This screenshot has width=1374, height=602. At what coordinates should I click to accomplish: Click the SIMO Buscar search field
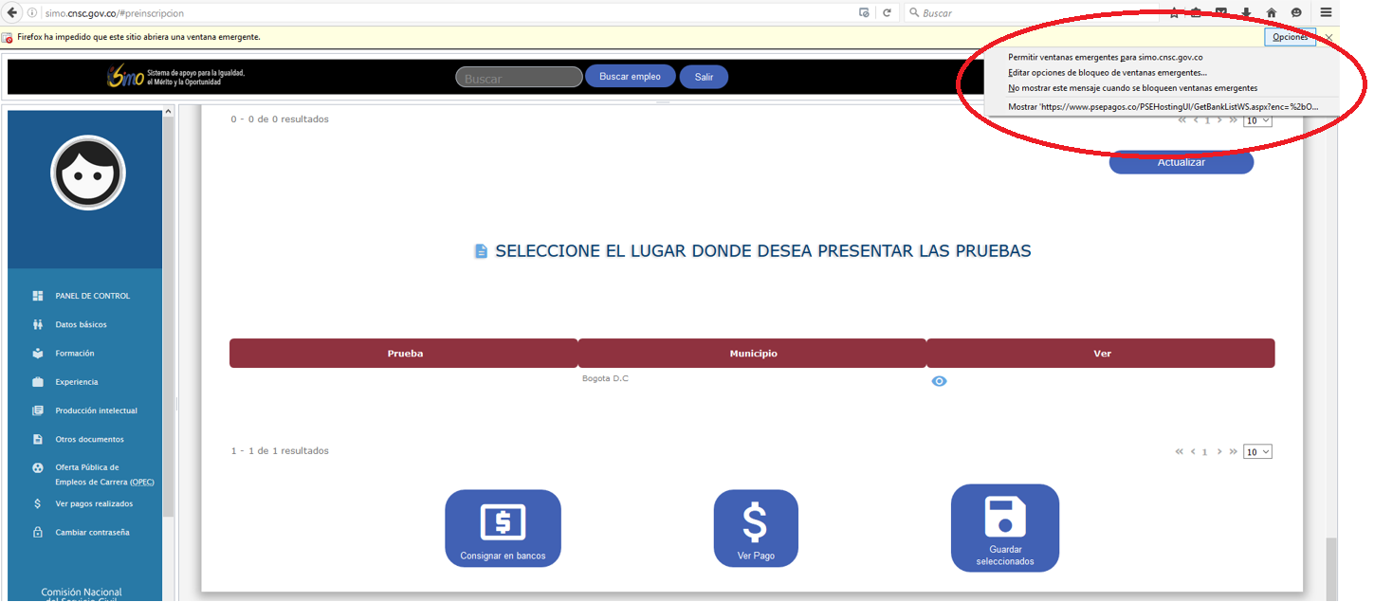click(519, 78)
